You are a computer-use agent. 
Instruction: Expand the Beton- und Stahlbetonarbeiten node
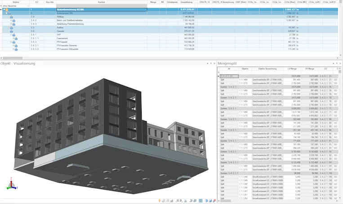click(11, 20)
